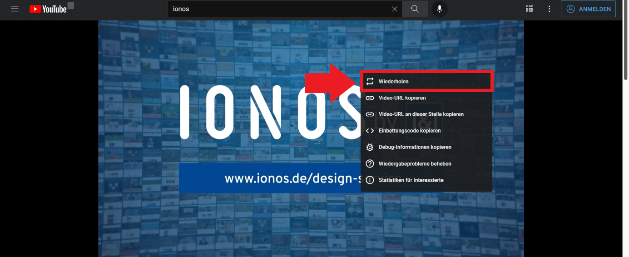Click the magnifier search button

click(x=415, y=9)
